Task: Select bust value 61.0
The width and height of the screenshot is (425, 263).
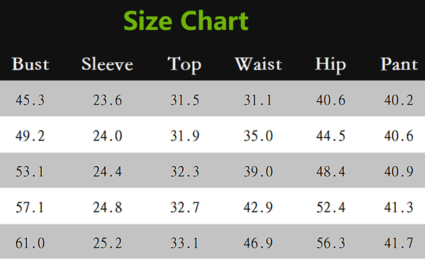Action: click(30, 243)
